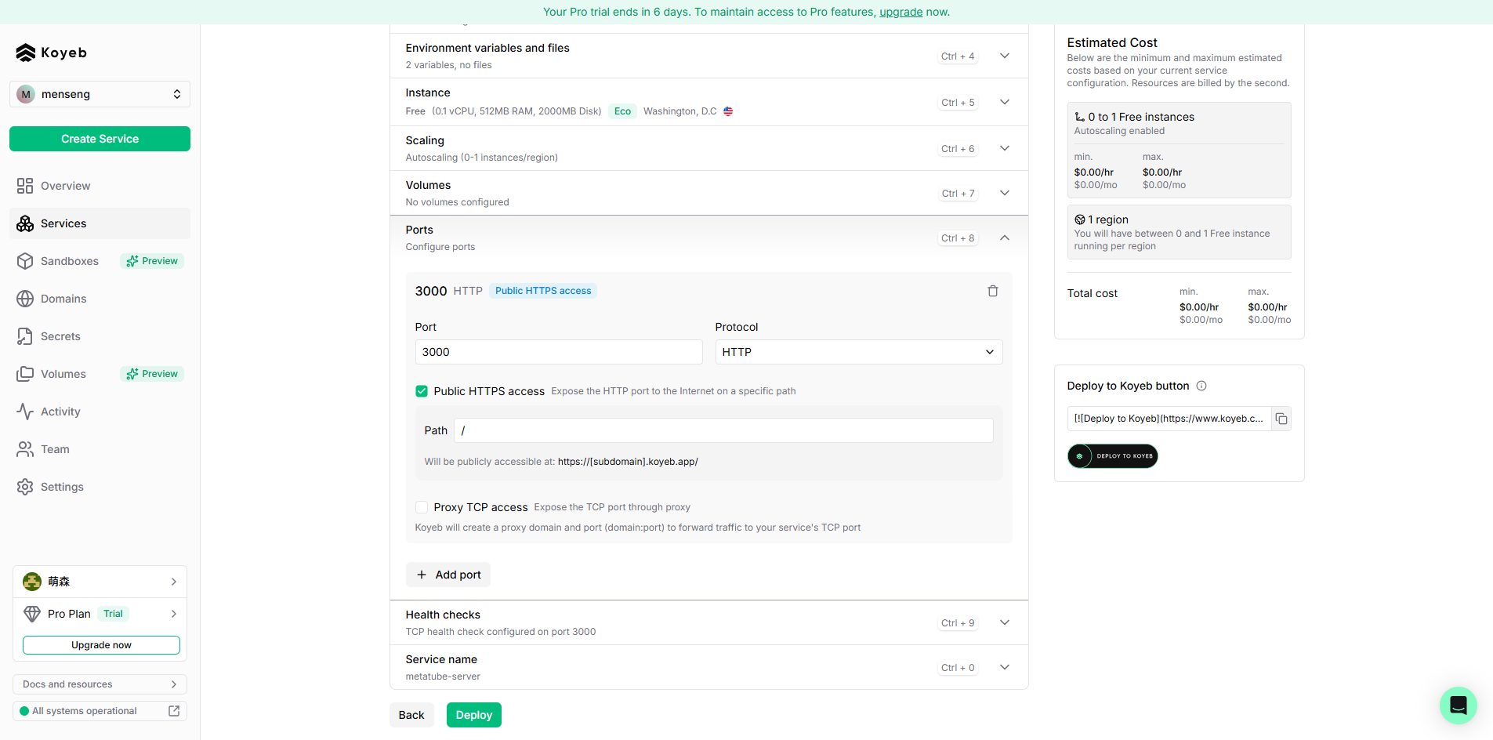1493x740 pixels.
Task: Select the Domains globe icon
Action: pos(24,299)
